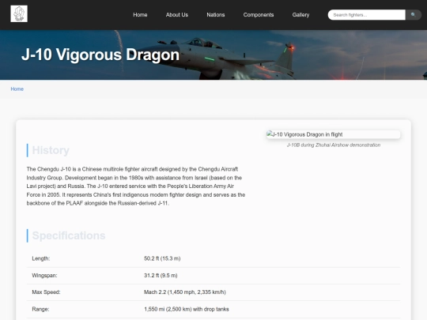Open the Components navigation item

258,15
